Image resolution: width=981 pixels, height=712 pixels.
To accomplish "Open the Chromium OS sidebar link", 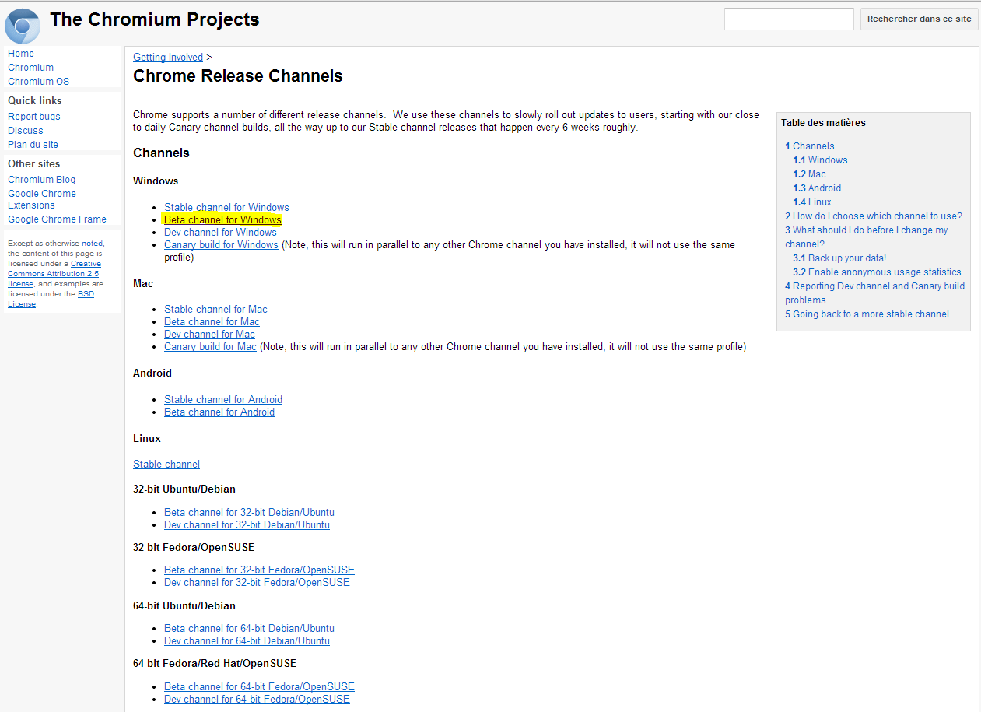I will pyautogui.click(x=38, y=82).
